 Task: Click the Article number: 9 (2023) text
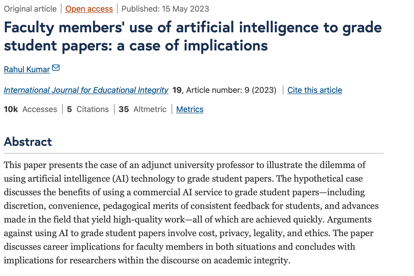(x=231, y=90)
